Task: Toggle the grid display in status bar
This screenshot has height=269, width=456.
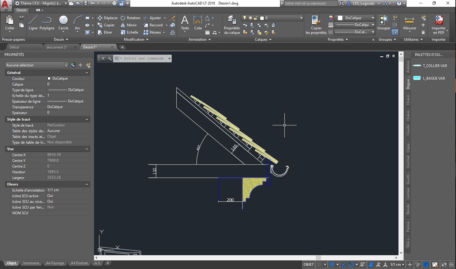Action: (319, 265)
